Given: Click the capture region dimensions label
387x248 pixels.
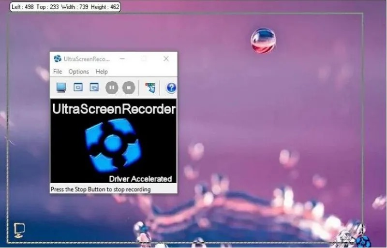Looking at the screenshot, I should 65,7.
